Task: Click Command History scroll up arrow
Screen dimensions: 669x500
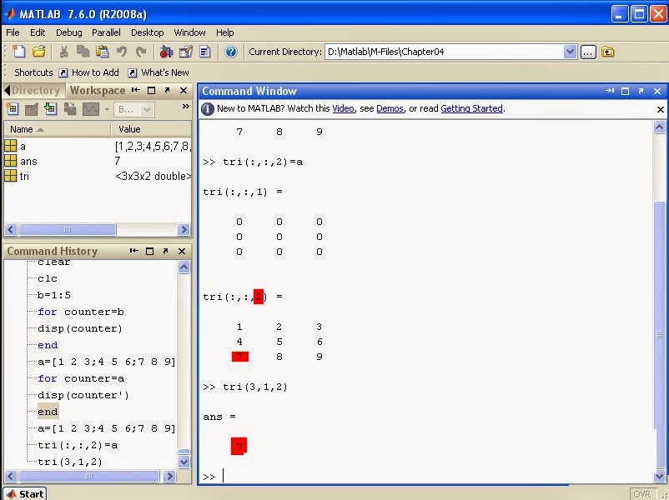Action: [184, 267]
